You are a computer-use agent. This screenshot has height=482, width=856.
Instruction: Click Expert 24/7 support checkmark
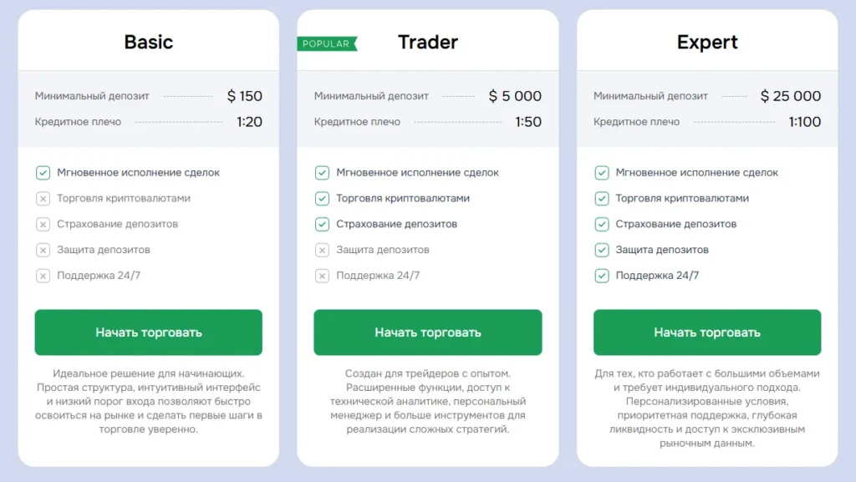(x=601, y=276)
